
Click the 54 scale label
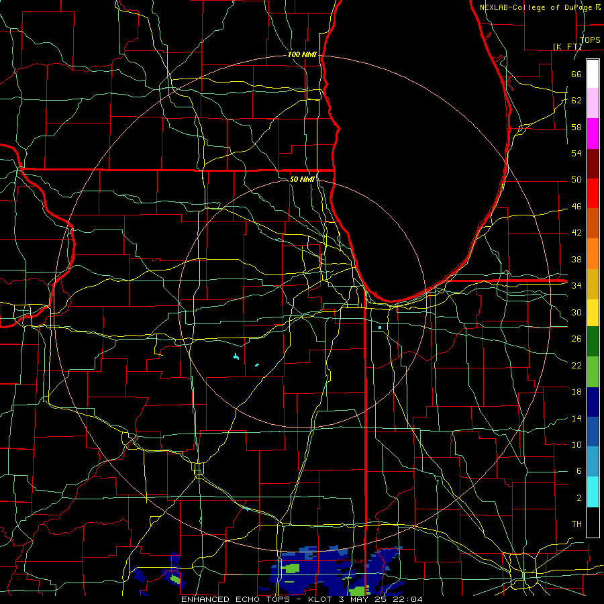(576, 153)
